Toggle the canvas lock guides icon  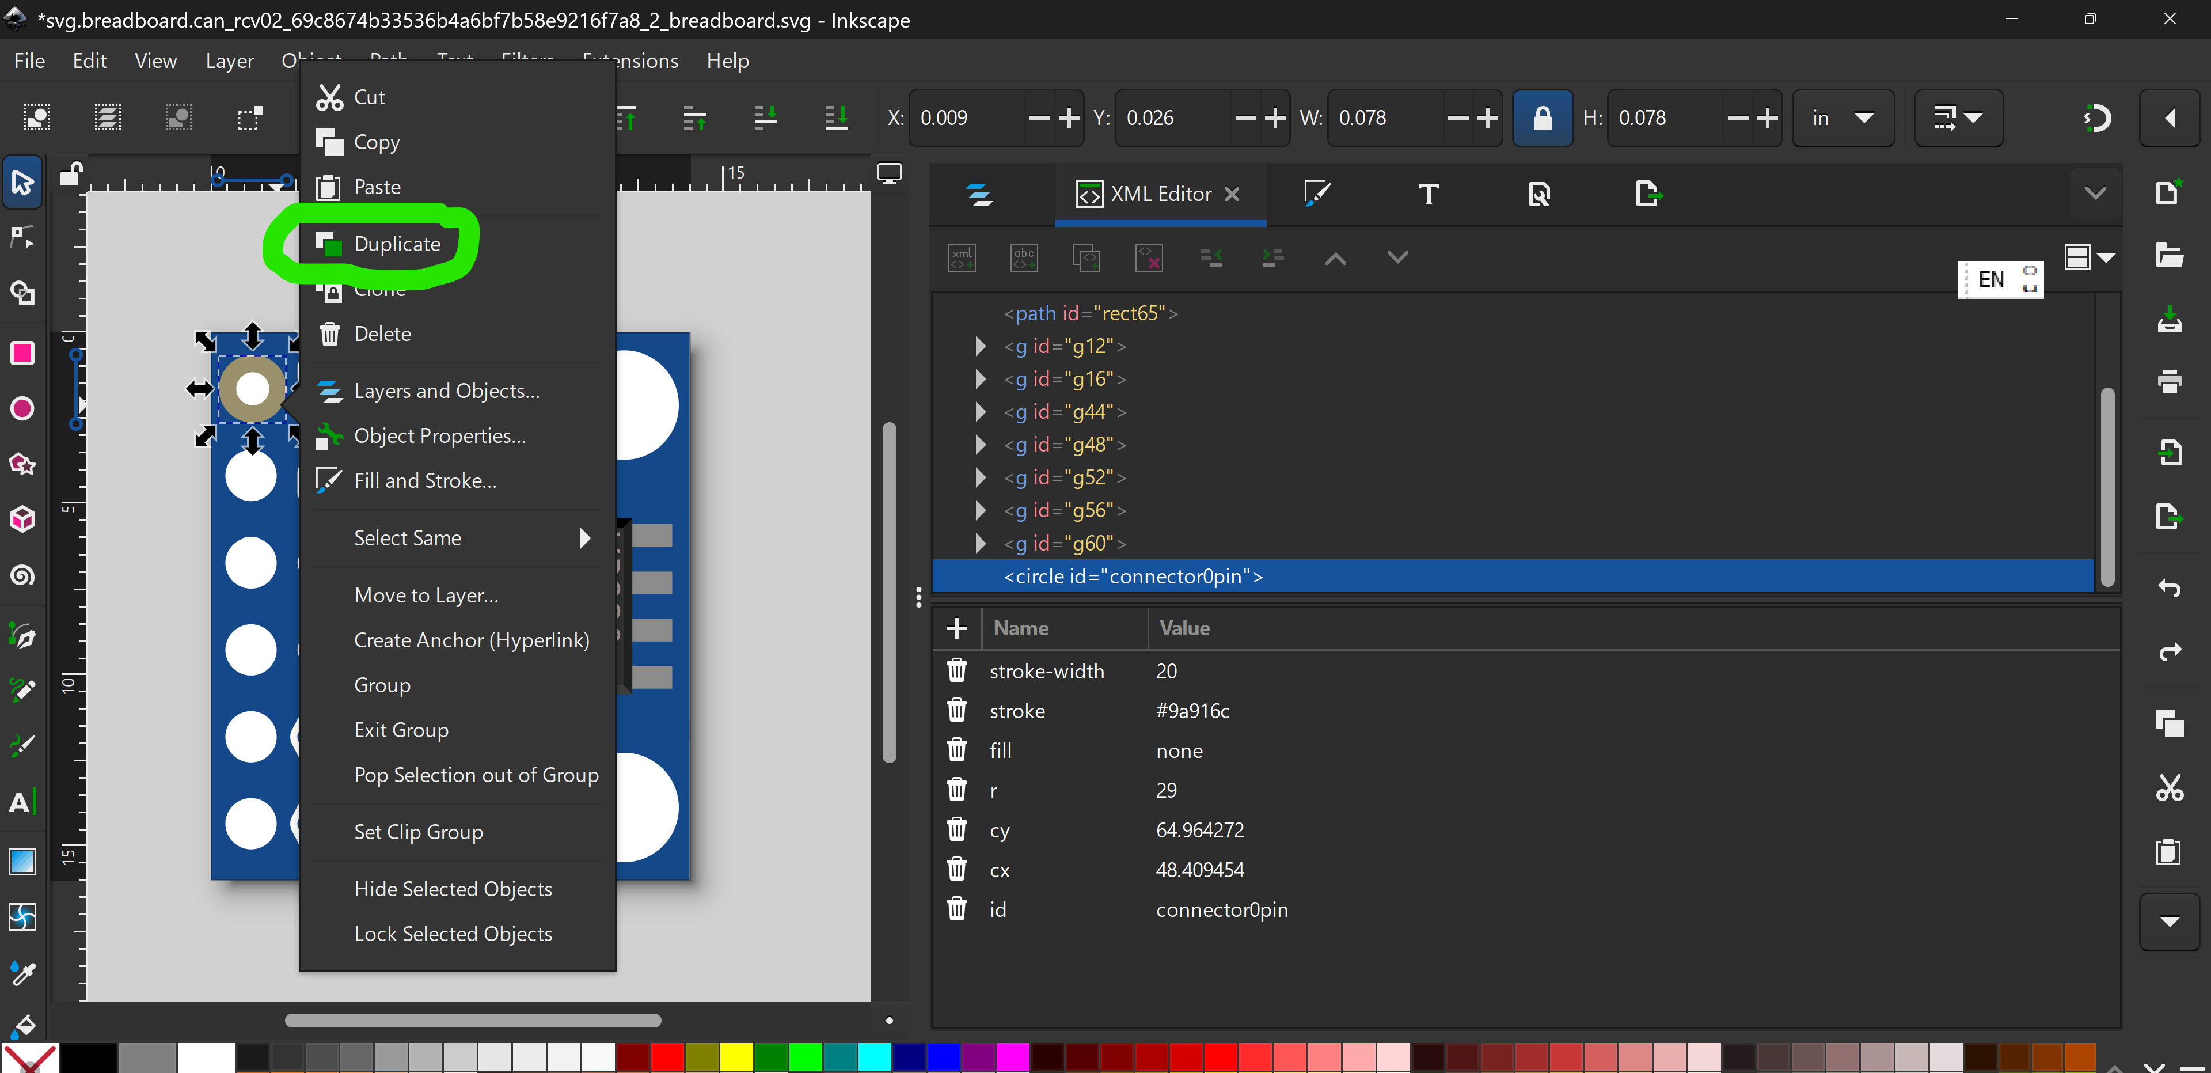tap(70, 175)
